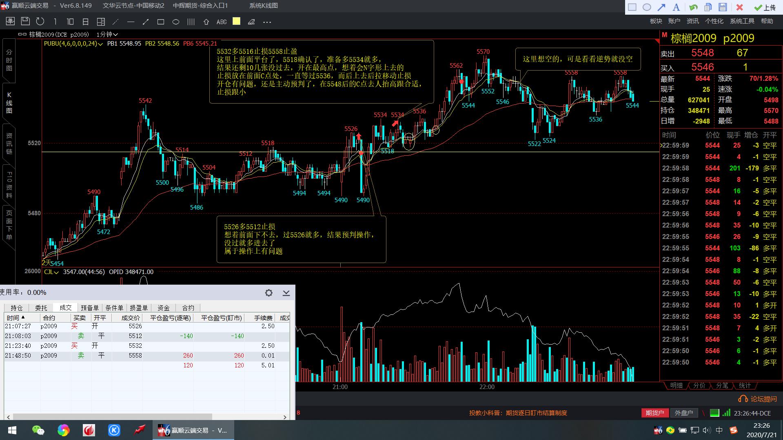
Task: Cancel screenshot with the red X
Action: click(739, 7)
